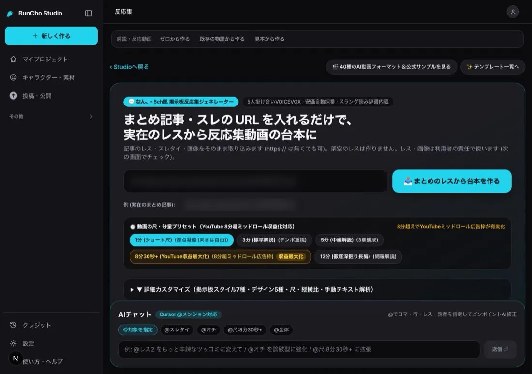532x374 pixels.
Task: Open 使い方・ヘルプ in sidebar
Action: click(43, 362)
